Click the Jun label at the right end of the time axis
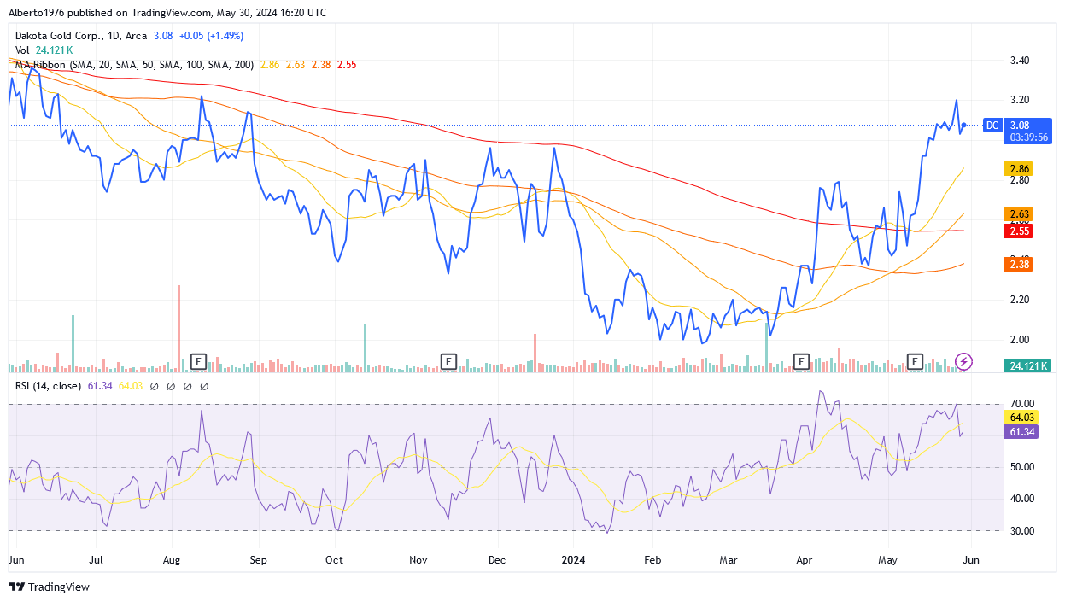Screen dimensions: 1065x602 [x=970, y=560]
